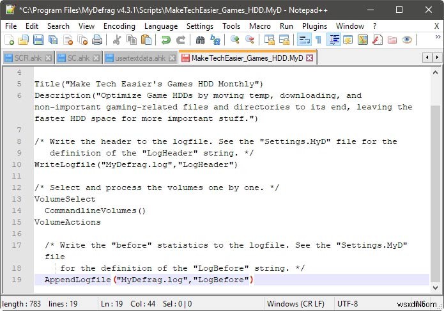Screen dimensions: 444x311
Task: Click the Redo arrow icon
Action: coord(180,40)
